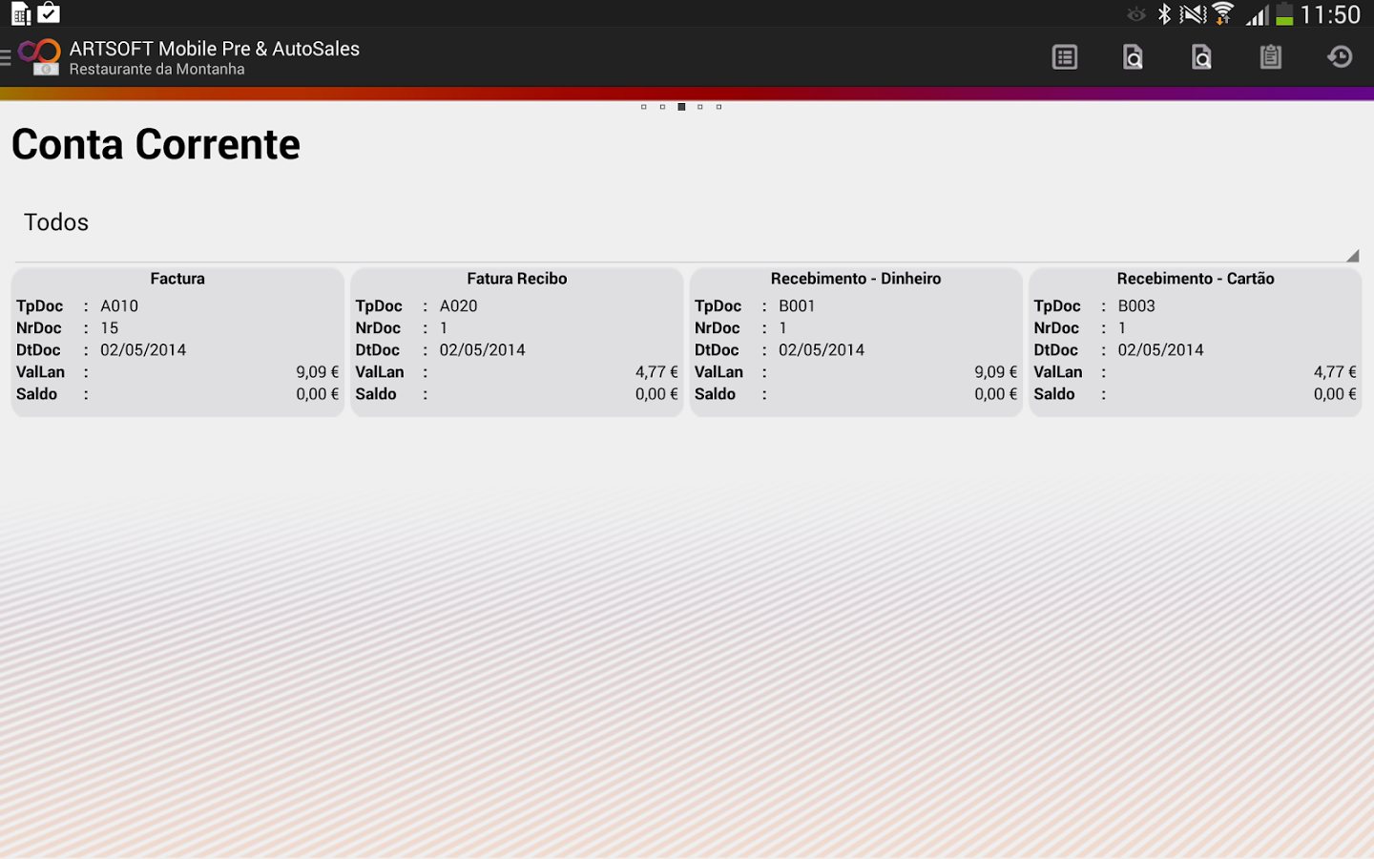Viewport: 1374px width, 859px height.
Task: Click the 0,00 € Saldo in Recebimento - Cartão card
Action: coord(1335,394)
